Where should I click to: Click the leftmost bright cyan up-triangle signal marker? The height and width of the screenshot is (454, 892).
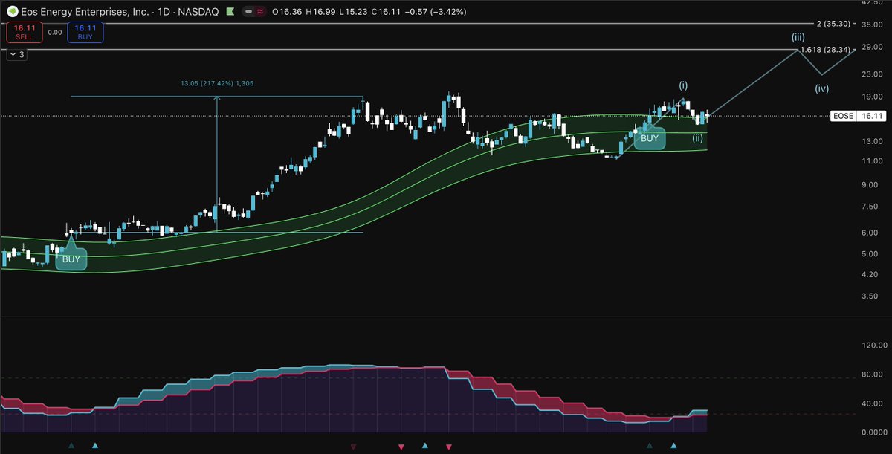(95, 447)
